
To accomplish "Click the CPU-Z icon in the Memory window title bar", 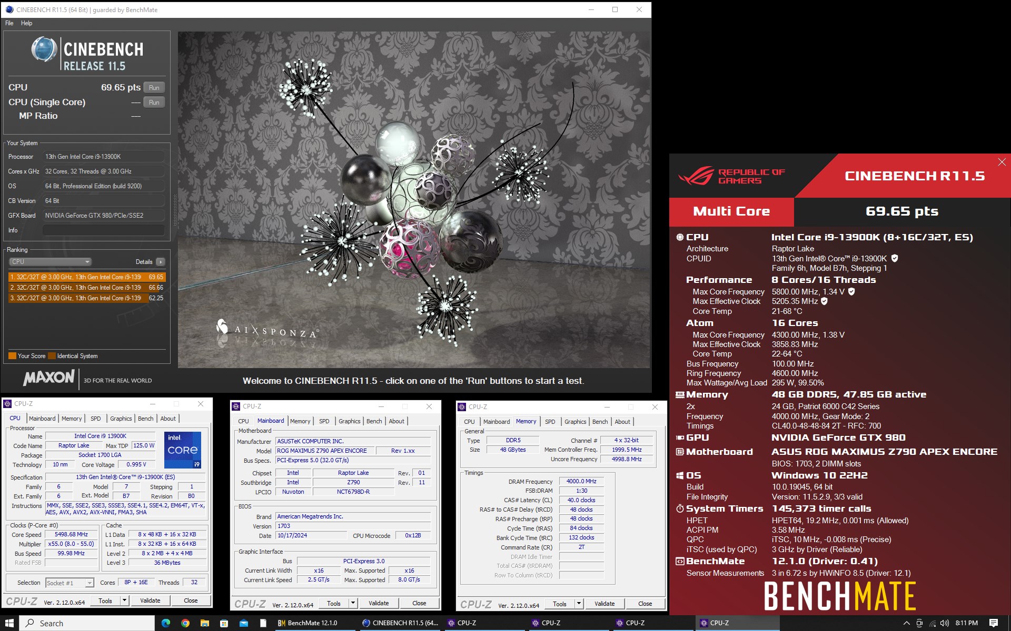I will coord(462,407).
